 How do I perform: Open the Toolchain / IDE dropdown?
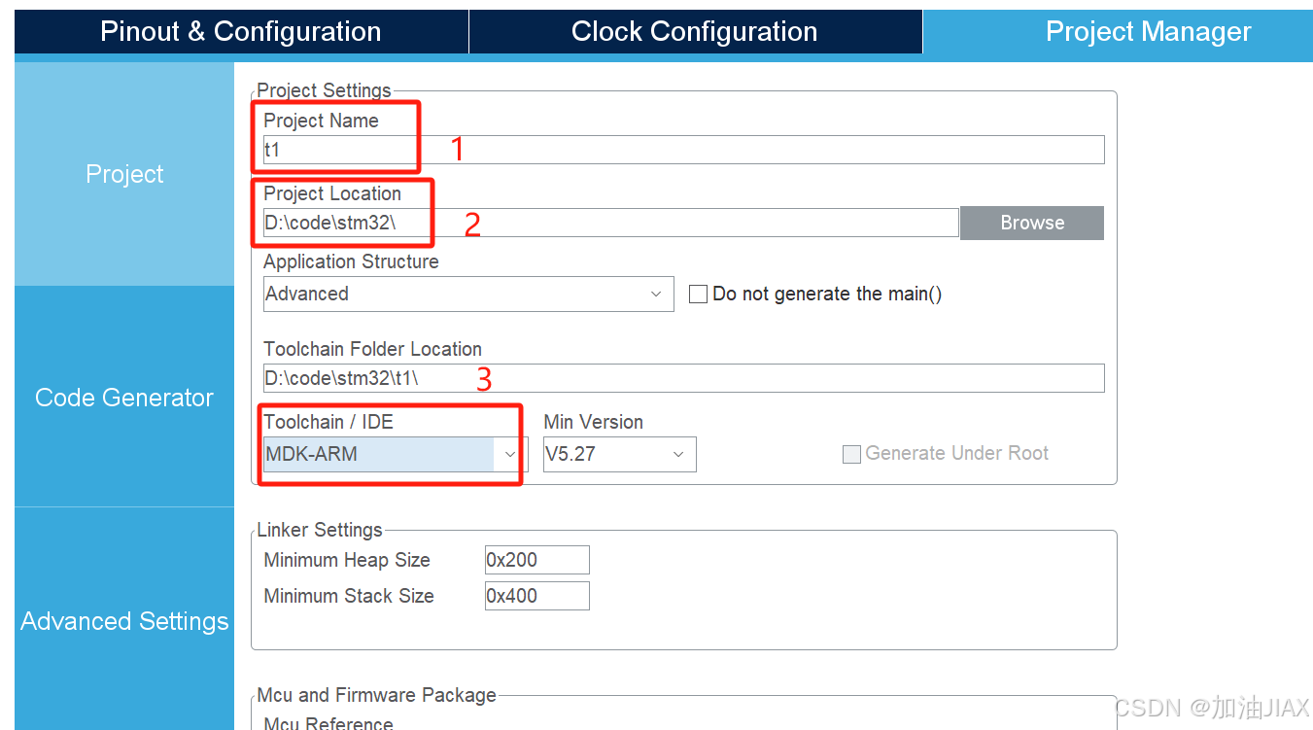pyautogui.click(x=396, y=454)
